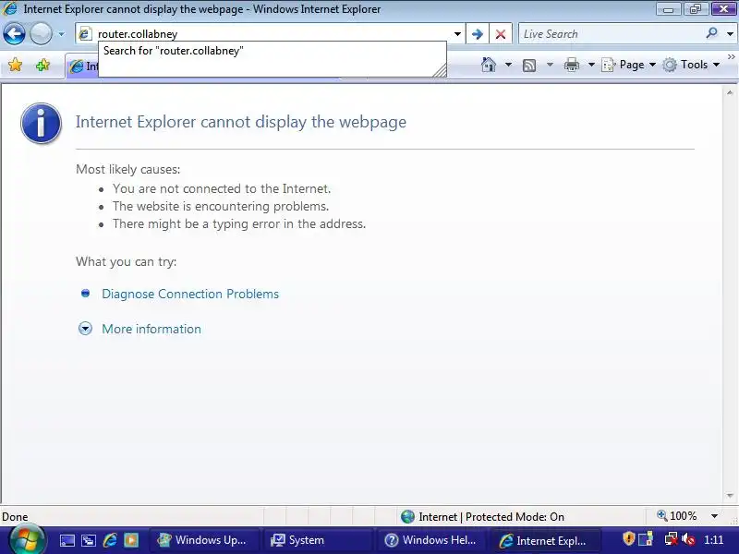This screenshot has height=554, width=739.
Task: Switch to Windows Help taskbar button
Action: [431, 540]
